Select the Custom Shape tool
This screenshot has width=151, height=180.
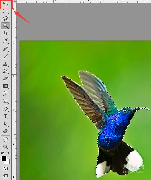point(5,131)
